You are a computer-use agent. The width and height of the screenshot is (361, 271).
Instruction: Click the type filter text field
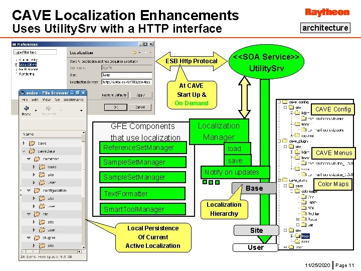point(35,52)
